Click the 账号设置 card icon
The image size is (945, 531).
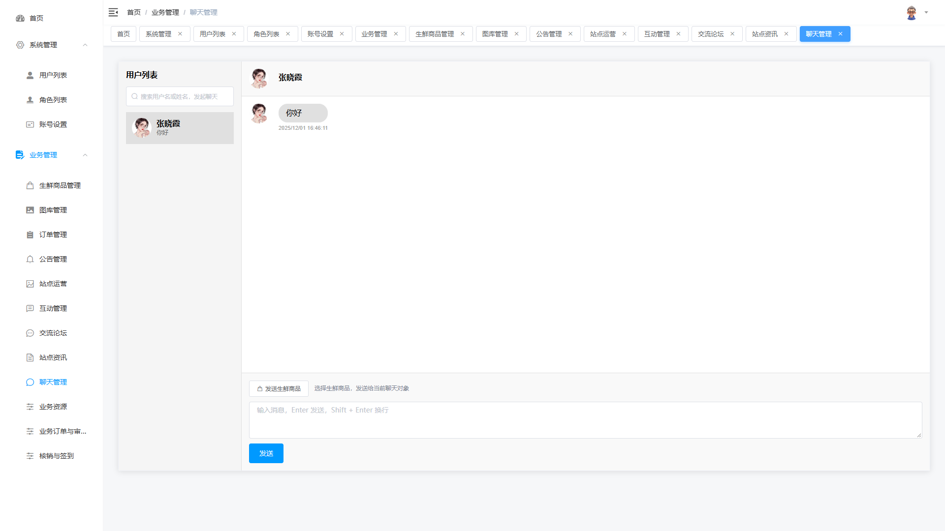point(30,124)
